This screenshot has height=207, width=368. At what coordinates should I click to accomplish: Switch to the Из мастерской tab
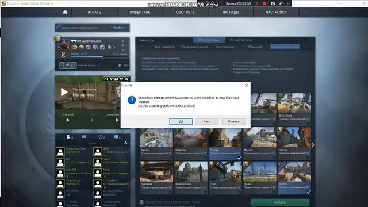(241, 40)
